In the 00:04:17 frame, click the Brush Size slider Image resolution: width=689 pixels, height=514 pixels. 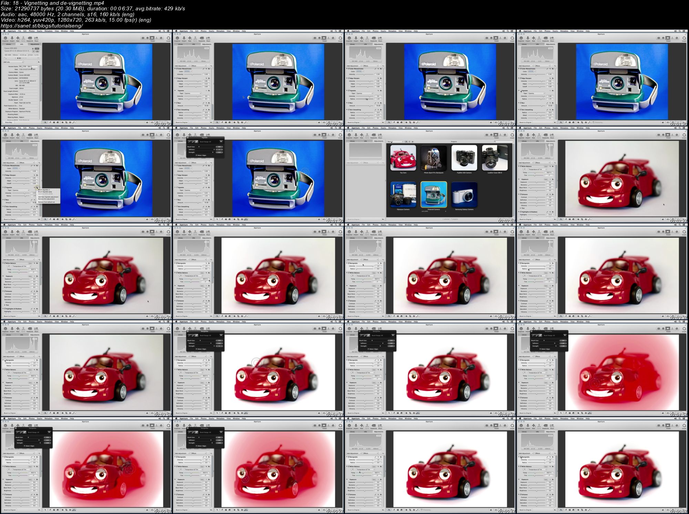tap(206, 341)
